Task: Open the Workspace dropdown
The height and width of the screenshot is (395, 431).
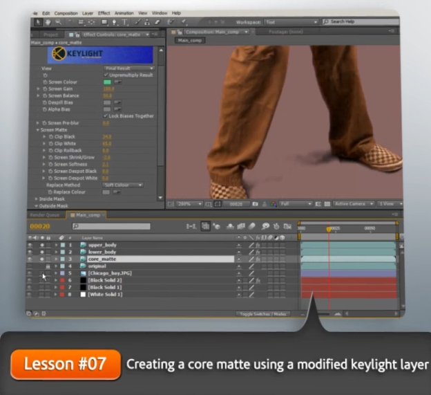Action: (x=291, y=22)
